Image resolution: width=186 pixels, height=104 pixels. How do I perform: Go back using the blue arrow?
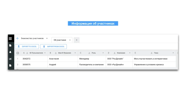pyautogui.click(x=17, y=38)
